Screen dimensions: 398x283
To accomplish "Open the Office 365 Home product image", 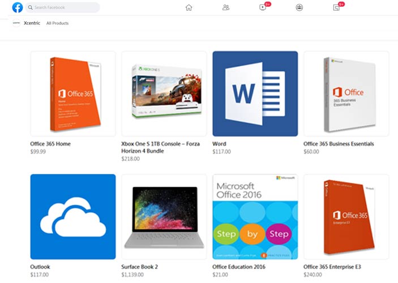I will tap(73, 93).
